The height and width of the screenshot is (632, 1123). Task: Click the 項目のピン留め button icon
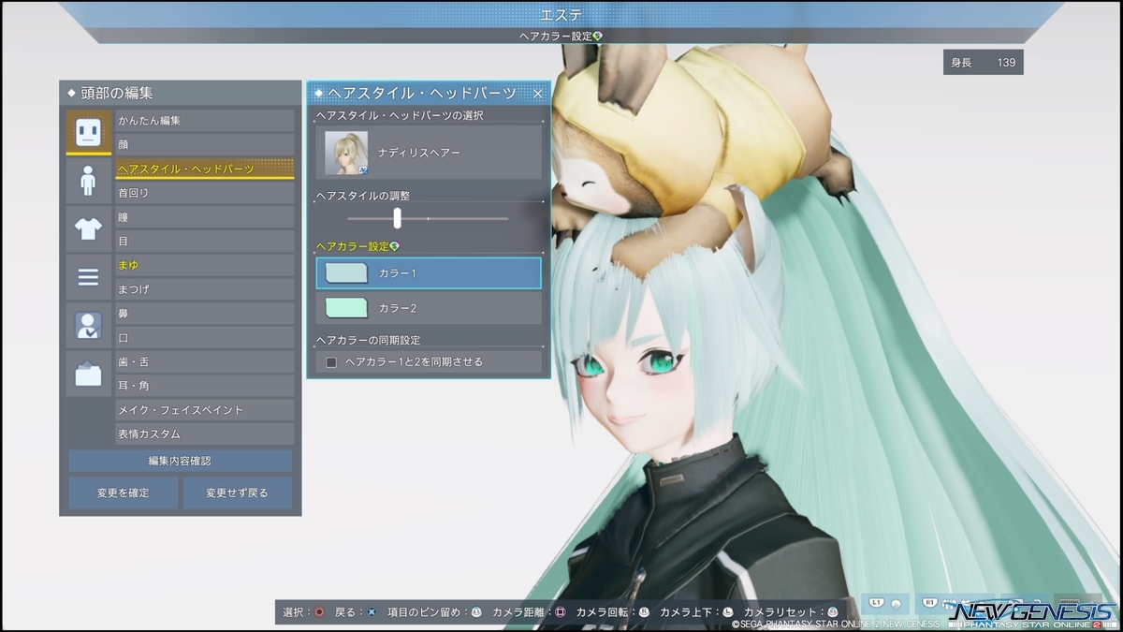(x=476, y=611)
